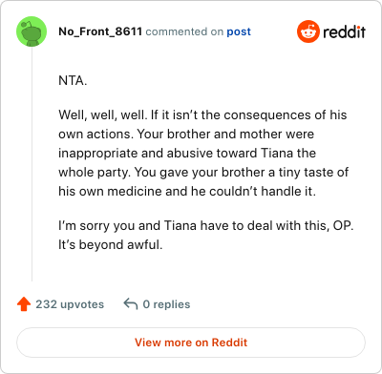This screenshot has width=382, height=374.
Task: Click the line "own actions. Your brother and mother were"
Action: click(186, 135)
